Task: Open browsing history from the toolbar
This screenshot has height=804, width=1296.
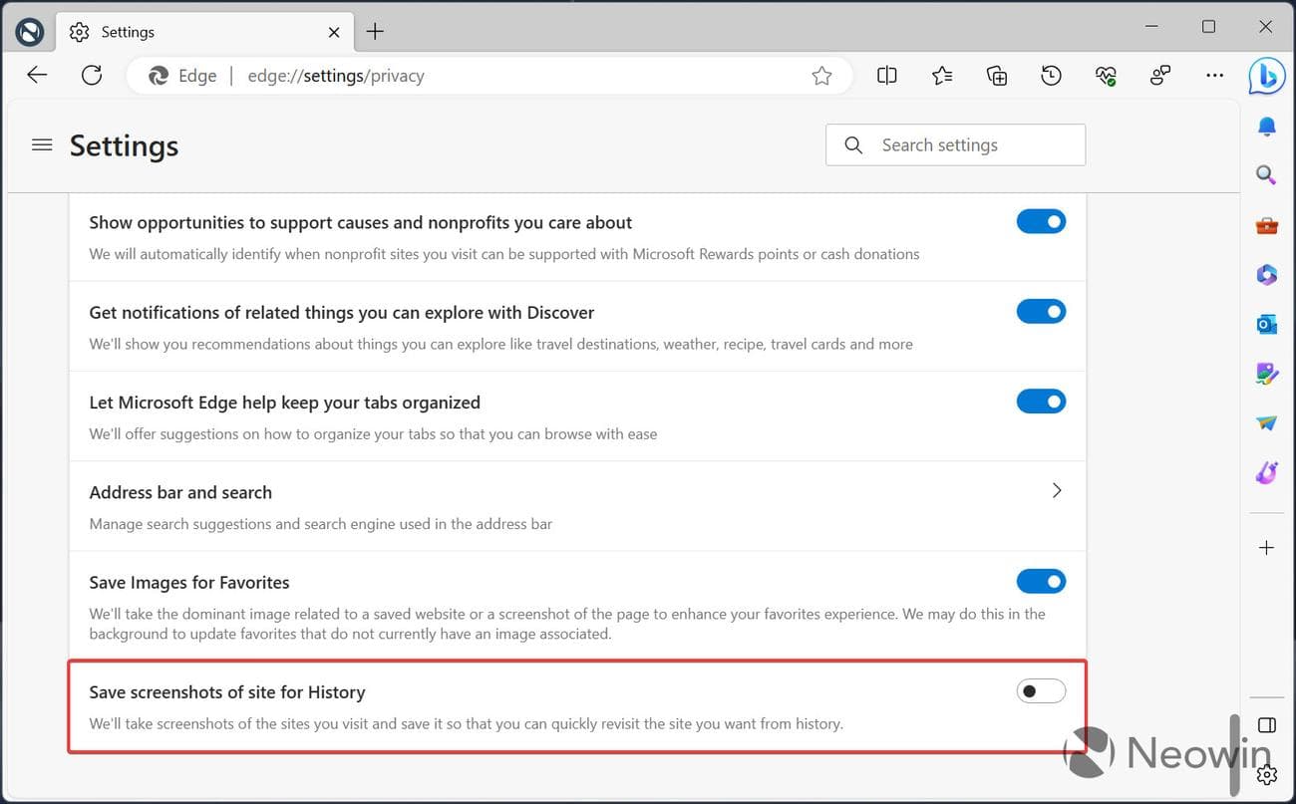Action: click(1051, 75)
